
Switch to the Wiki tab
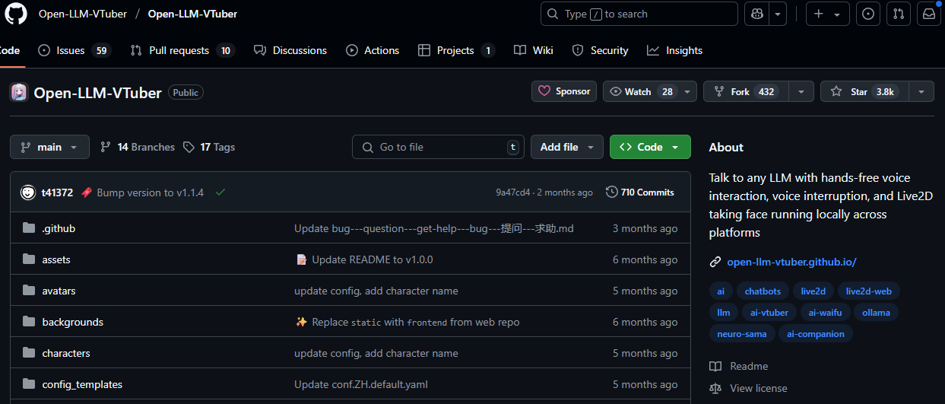click(x=534, y=50)
